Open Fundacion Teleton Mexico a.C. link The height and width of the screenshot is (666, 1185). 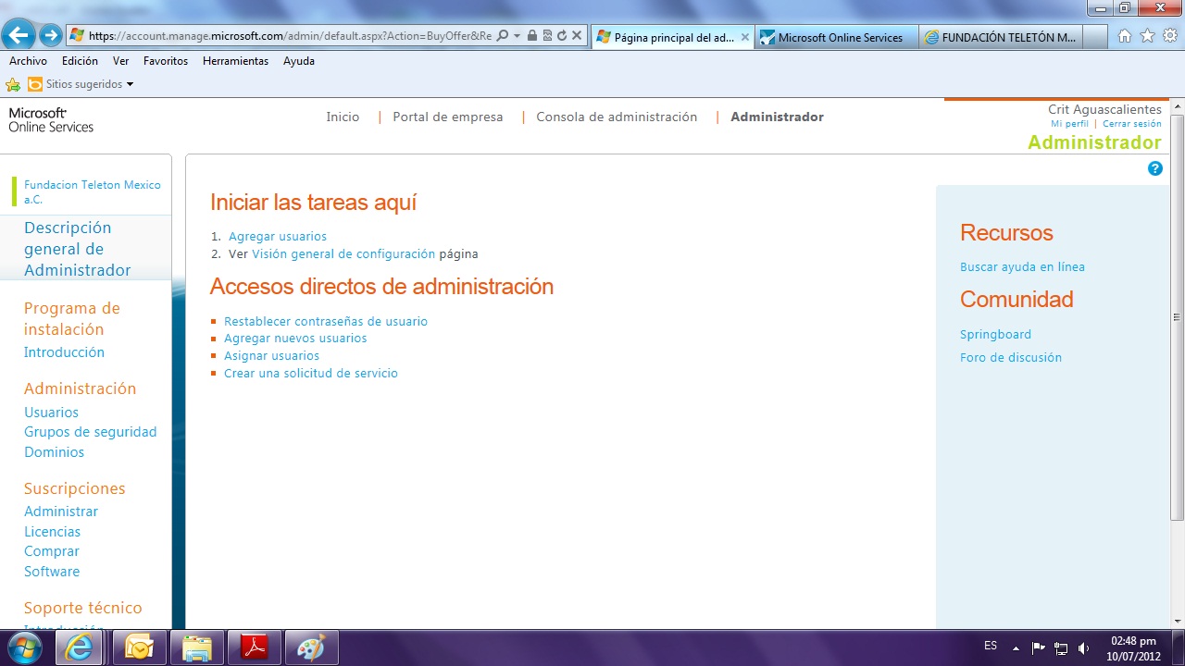click(93, 192)
